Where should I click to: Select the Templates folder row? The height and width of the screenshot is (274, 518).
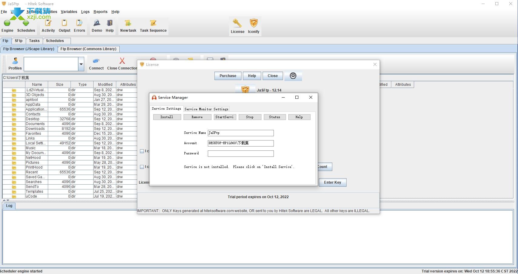pos(70,192)
